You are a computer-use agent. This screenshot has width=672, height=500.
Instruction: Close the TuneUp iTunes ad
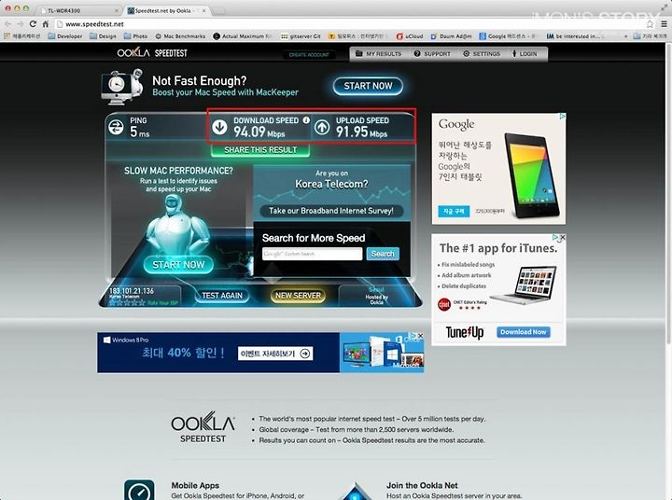click(x=563, y=237)
